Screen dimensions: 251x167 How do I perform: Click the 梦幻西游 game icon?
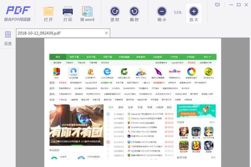pos(196,145)
